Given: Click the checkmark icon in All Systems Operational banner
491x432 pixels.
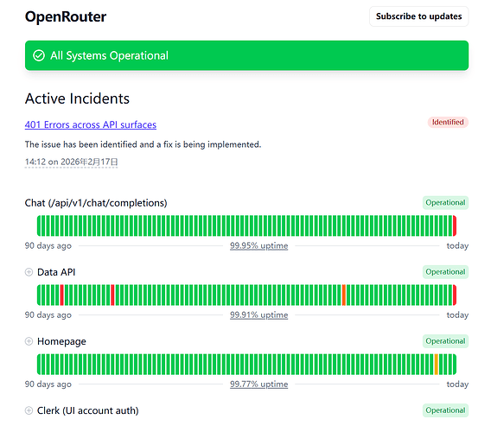Looking at the screenshot, I should pyautogui.click(x=39, y=55).
